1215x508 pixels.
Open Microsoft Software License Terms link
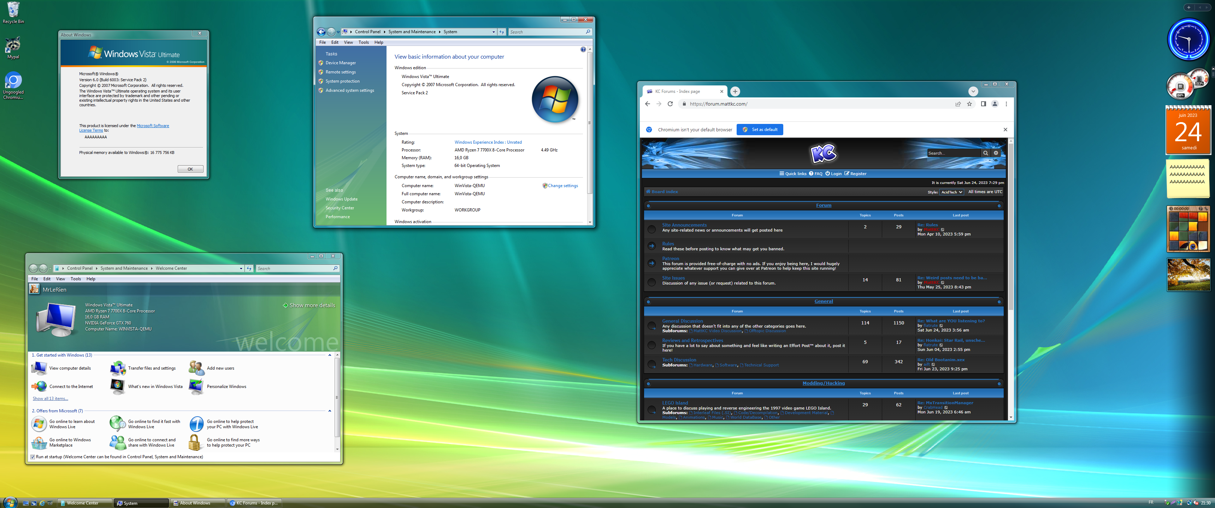pos(124,128)
